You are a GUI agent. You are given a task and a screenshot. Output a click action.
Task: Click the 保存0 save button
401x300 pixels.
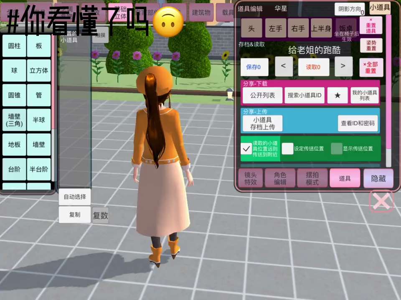(x=254, y=67)
